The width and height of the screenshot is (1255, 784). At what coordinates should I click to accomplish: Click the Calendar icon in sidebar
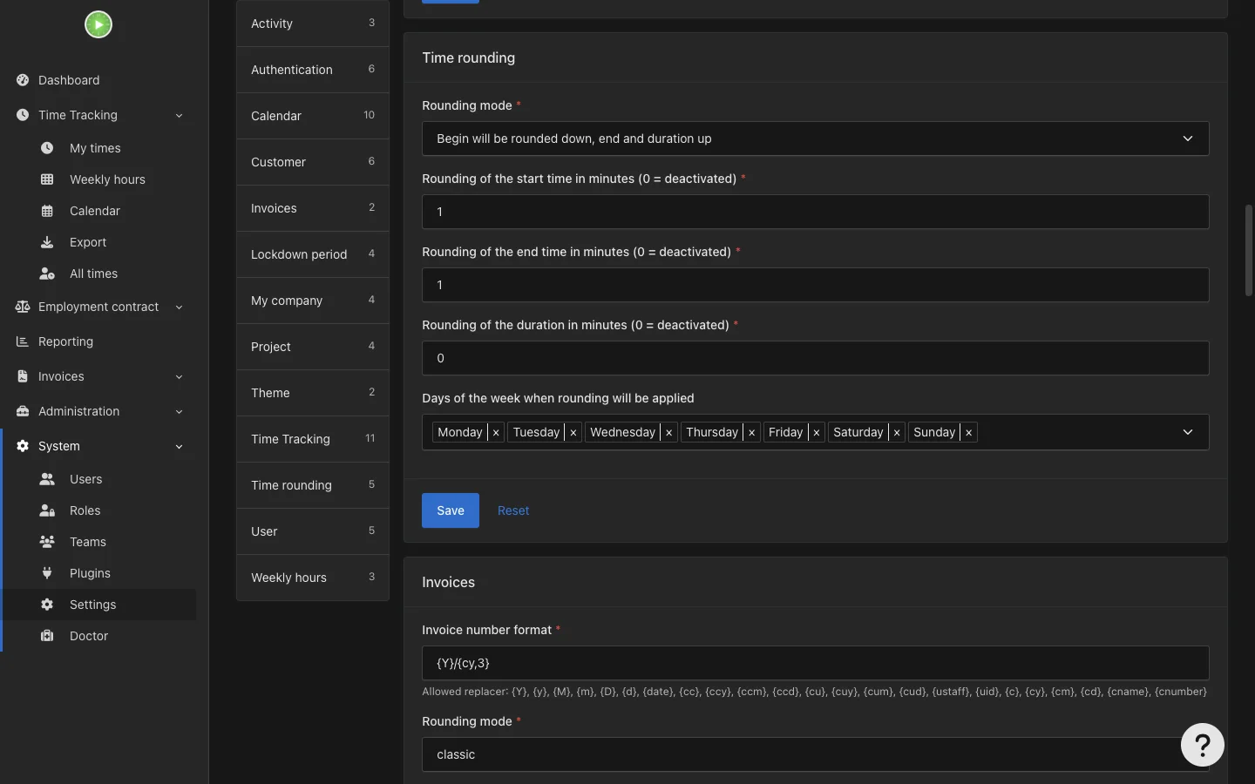(47, 211)
